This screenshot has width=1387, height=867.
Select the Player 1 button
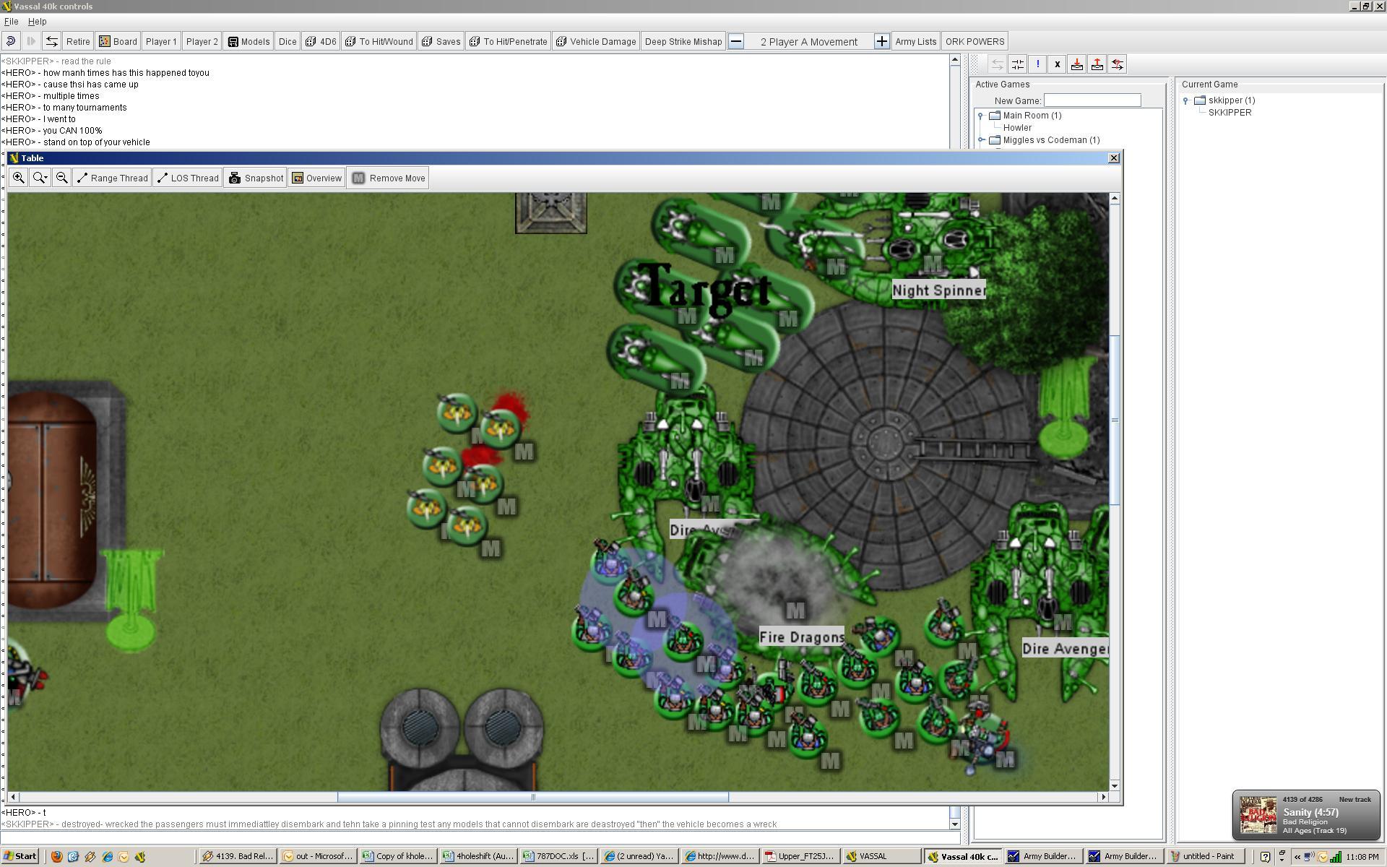coord(161,41)
